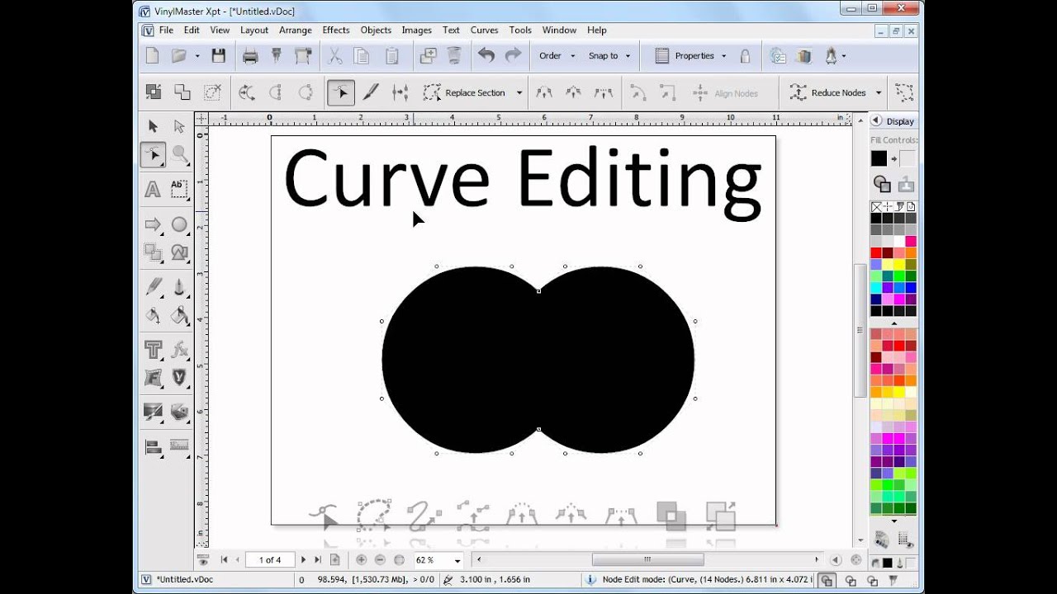Click the rocket launch icon

click(x=831, y=56)
